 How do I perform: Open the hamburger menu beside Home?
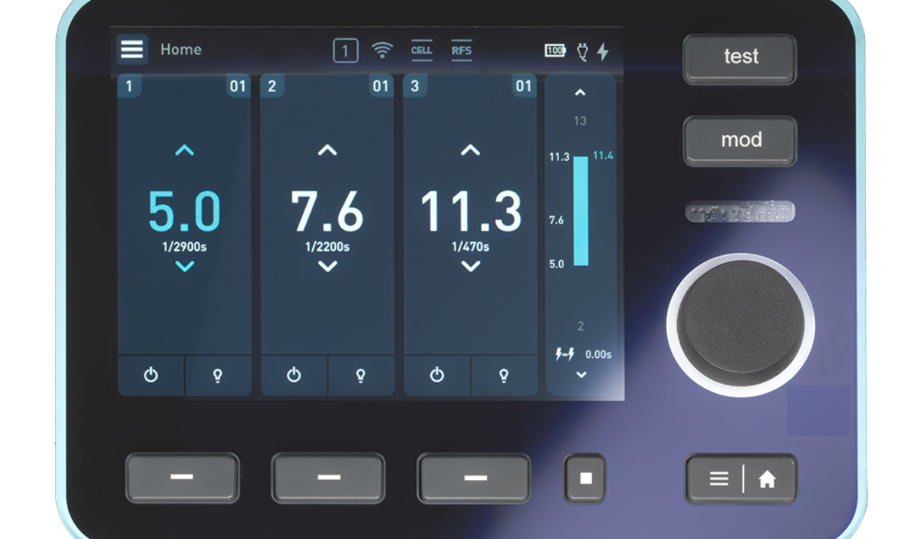tap(132, 50)
